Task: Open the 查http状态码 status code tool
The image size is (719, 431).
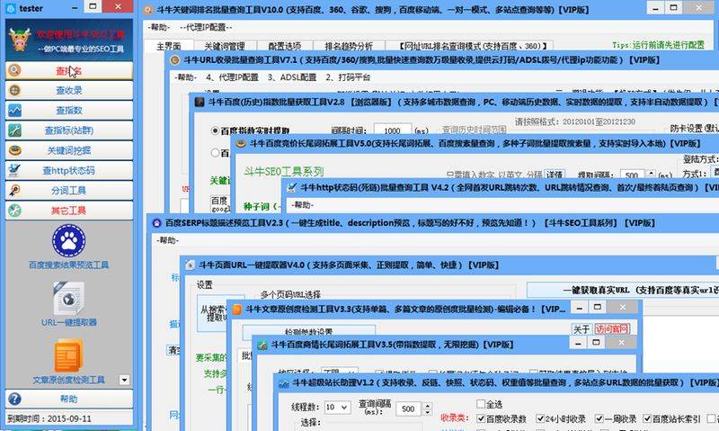Action: point(68,170)
